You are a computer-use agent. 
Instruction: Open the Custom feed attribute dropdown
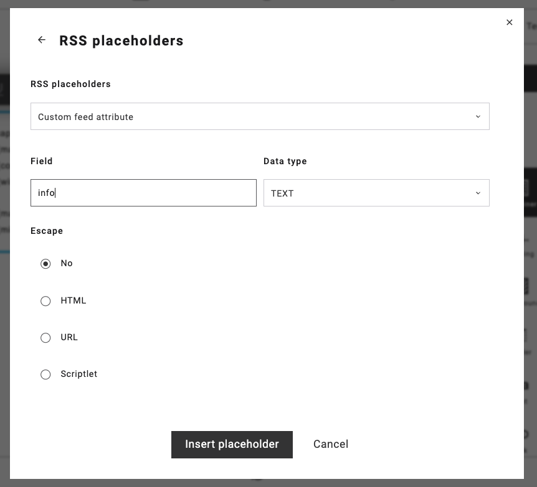259,116
